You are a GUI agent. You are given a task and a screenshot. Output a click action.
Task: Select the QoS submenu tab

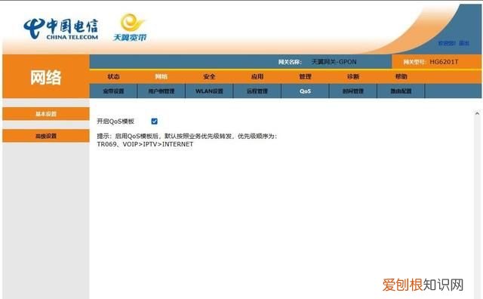(x=305, y=91)
